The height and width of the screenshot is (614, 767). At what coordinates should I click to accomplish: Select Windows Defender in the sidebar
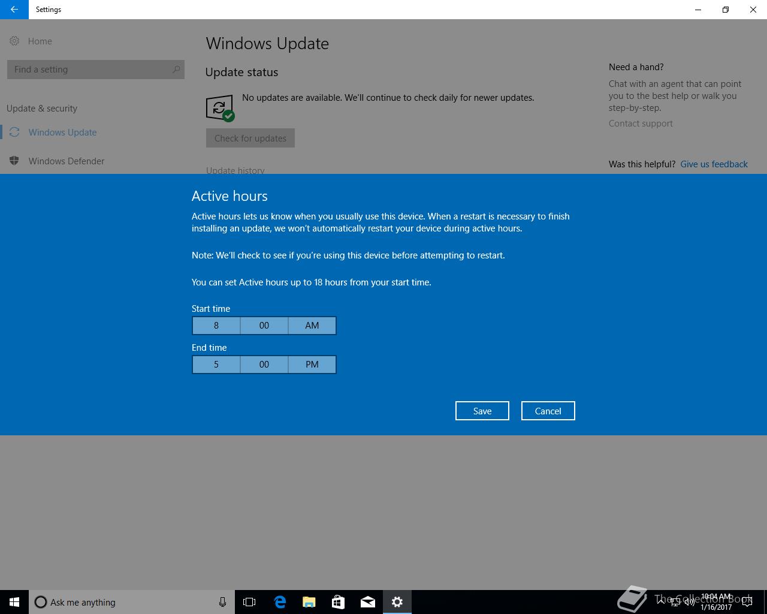pos(67,161)
